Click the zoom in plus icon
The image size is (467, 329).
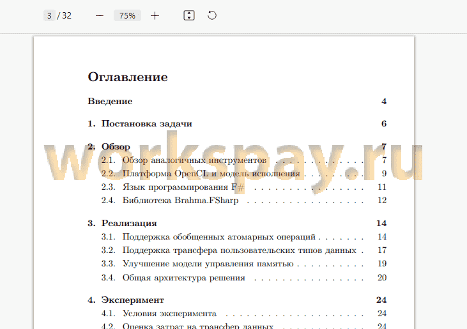click(x=155, y=15)
